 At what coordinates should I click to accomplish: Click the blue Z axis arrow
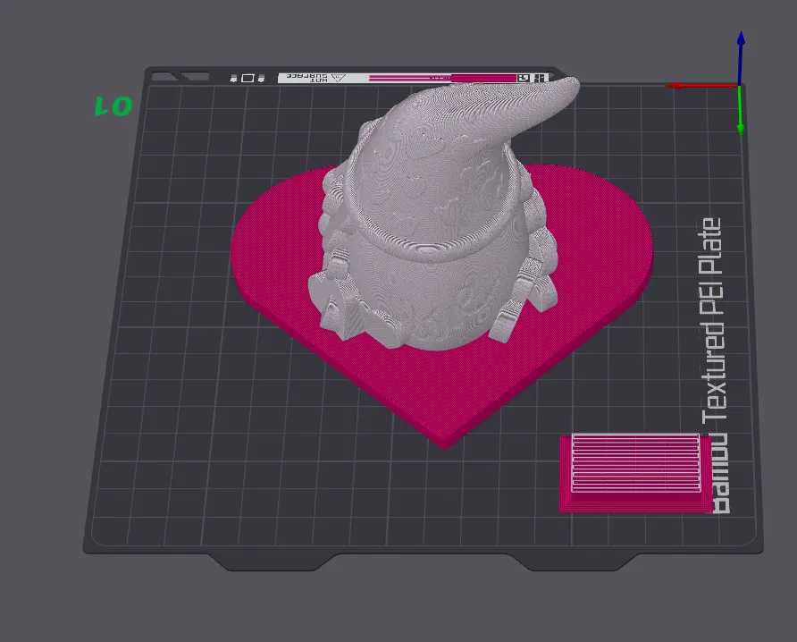click(741, 56)
